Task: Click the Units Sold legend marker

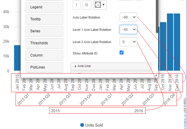Action: pyautogui.click(x=82, y=125)
